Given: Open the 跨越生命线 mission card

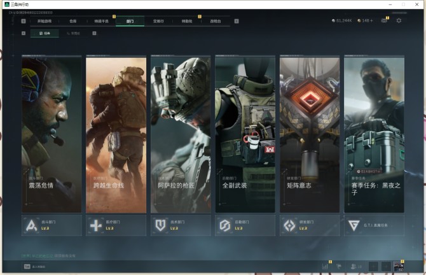Looking at the screenshot, I should (116, 134).
